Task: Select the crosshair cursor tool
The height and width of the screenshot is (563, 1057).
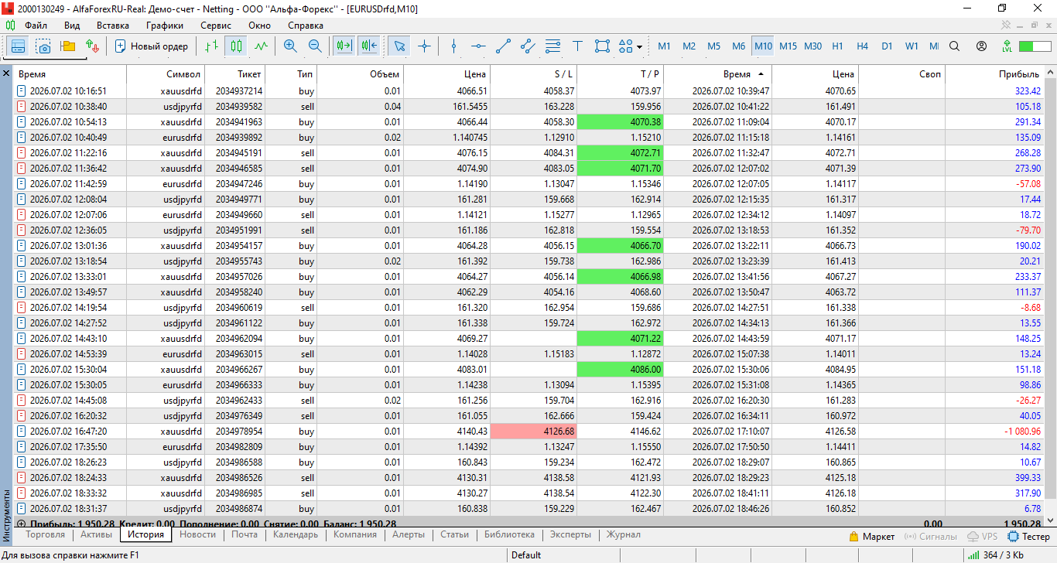Action: [x=424, y=46]
